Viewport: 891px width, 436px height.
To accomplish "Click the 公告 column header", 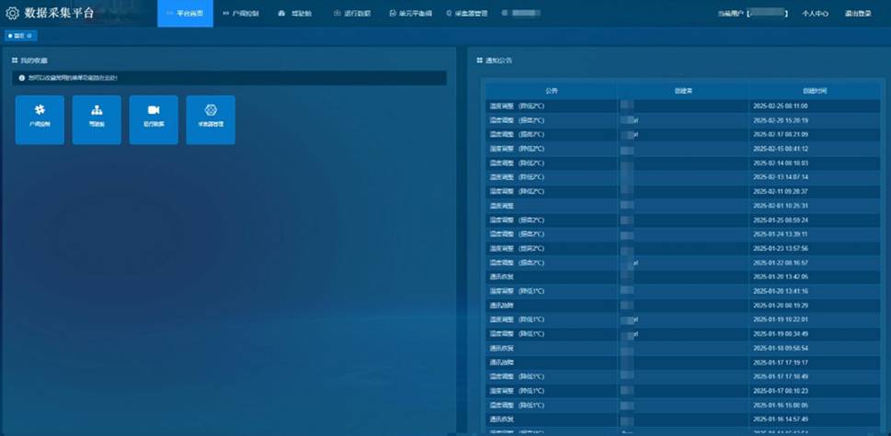I will click(x=551, y=91).
